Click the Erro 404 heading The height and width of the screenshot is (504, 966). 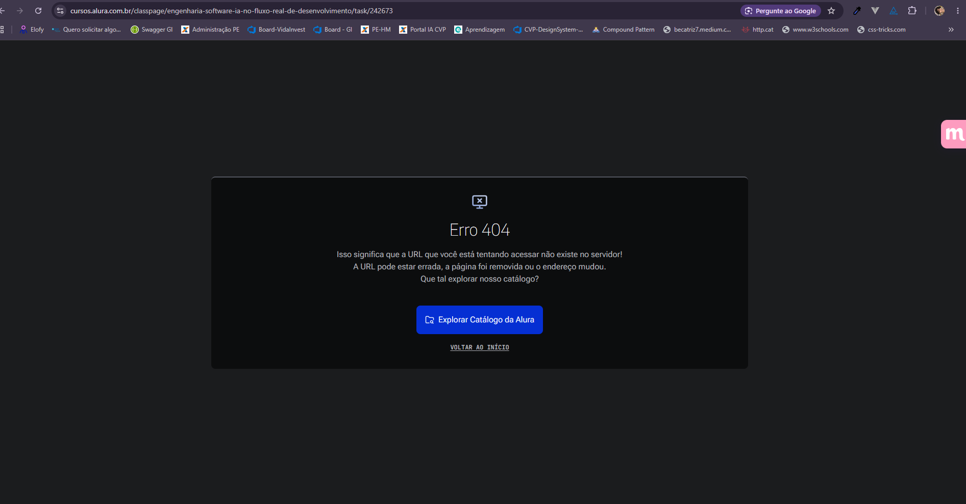(x=480, y=230)
